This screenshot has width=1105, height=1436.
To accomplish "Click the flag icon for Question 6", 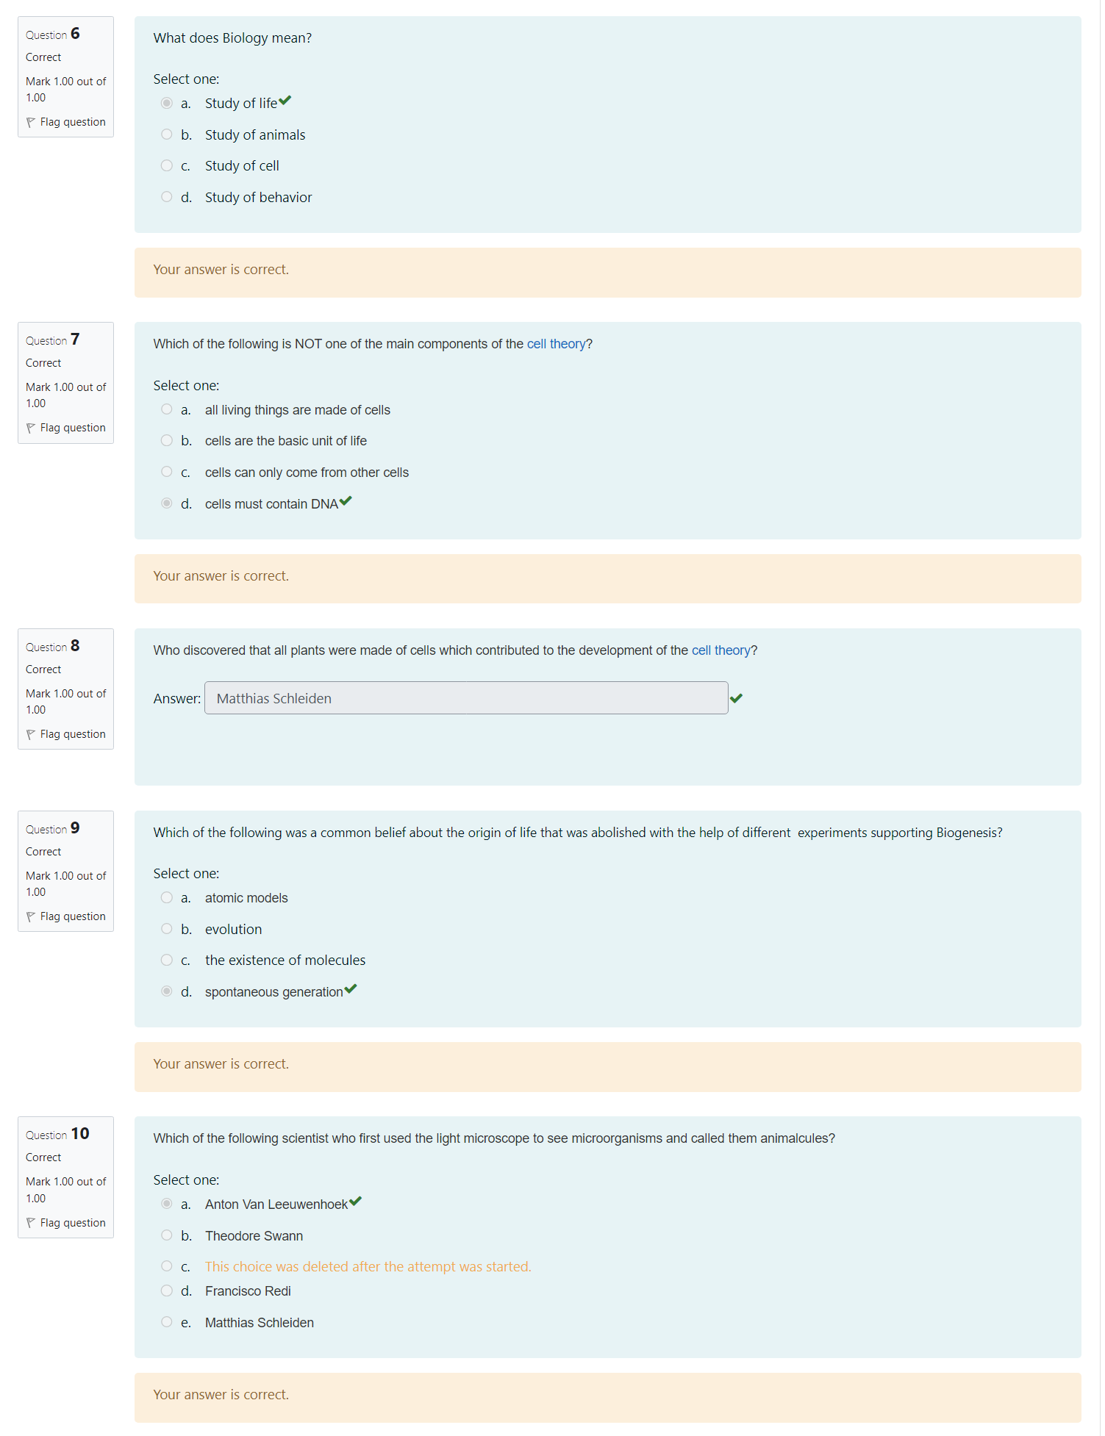I will click(x=31, y=122).
